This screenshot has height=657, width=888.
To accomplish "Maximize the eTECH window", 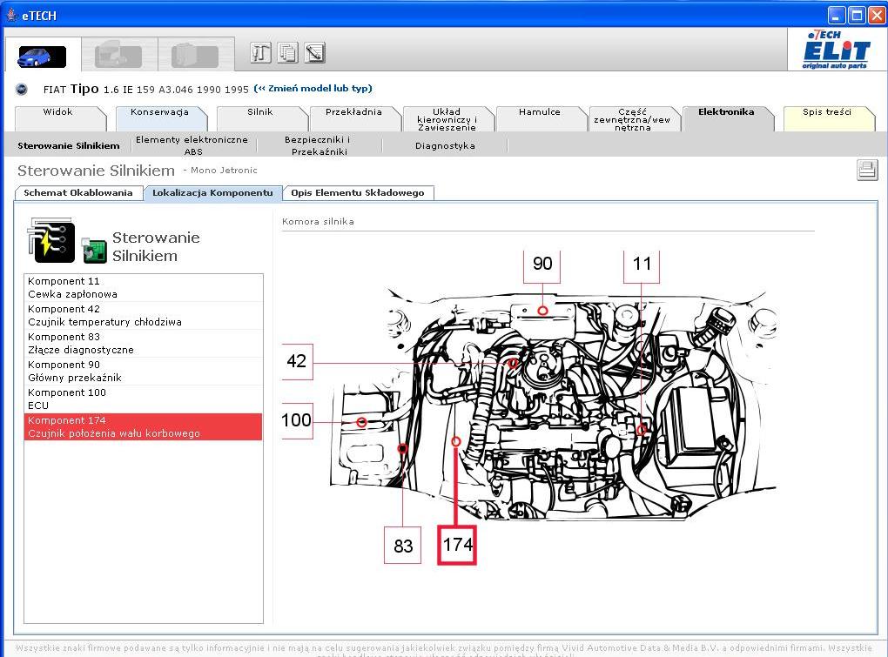I will [x=857, y=16].
